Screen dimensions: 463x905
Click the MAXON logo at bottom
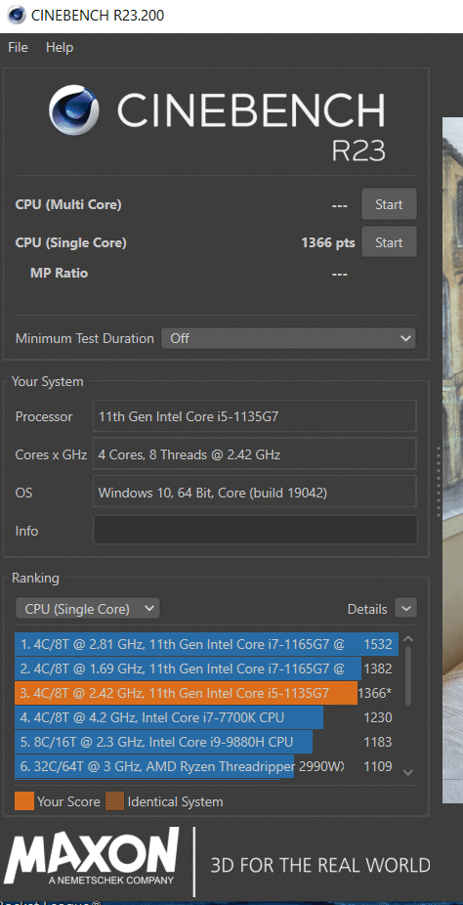click(93, 856)
